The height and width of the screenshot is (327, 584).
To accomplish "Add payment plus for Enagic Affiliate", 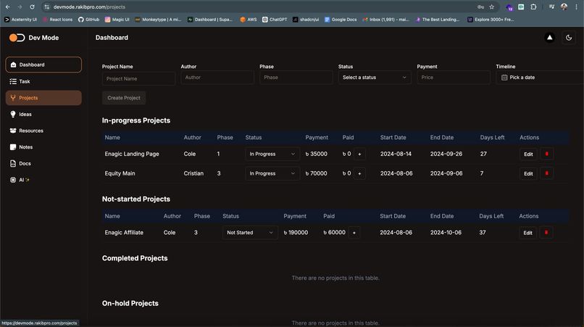I will click(354, 233).
